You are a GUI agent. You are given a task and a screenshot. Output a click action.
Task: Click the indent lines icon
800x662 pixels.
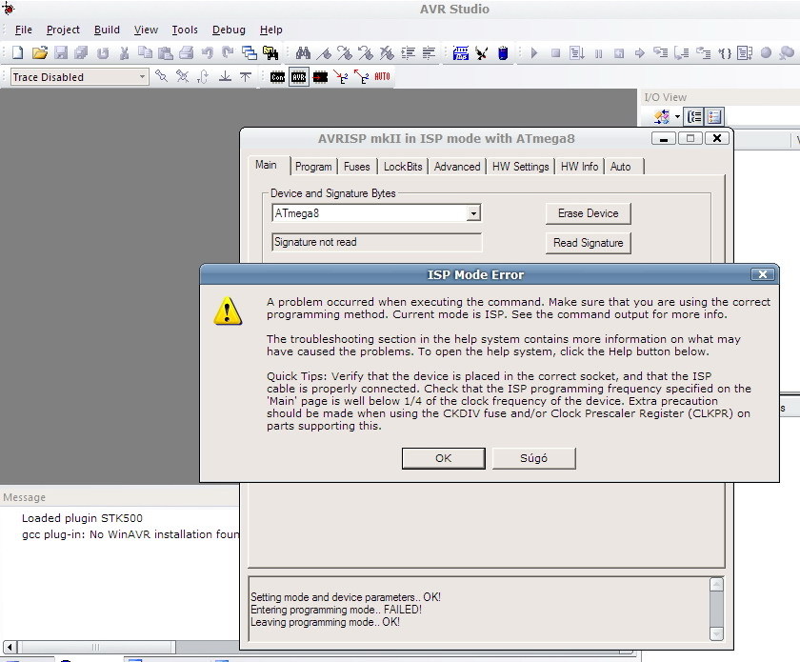(409, 52)
